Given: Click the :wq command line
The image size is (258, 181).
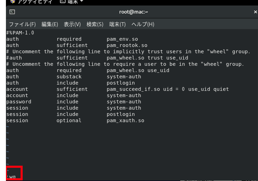Looking at the screenshot, I should 11,177.
